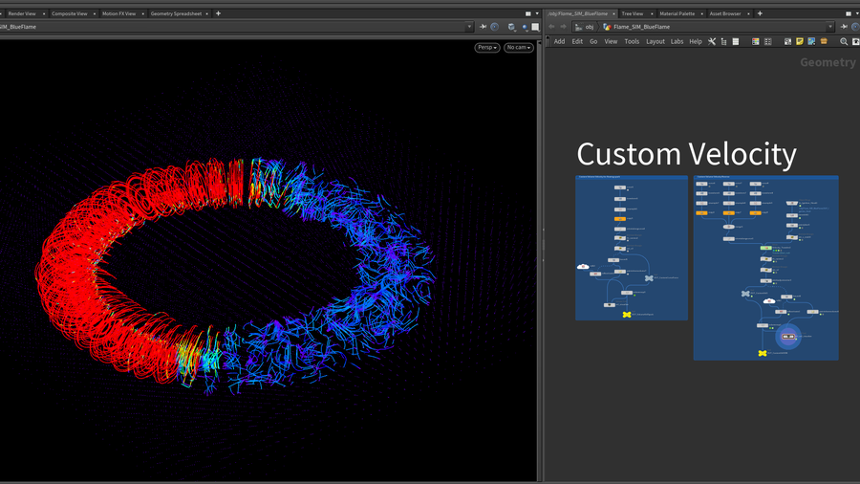Viewport: 860px width, 484px height.
Task: Click the obj path segment
Action: coord(589,27)
